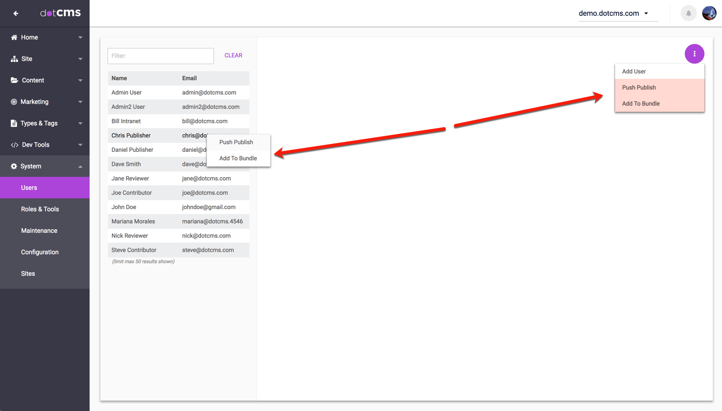Click into the Filter text field

161,56
